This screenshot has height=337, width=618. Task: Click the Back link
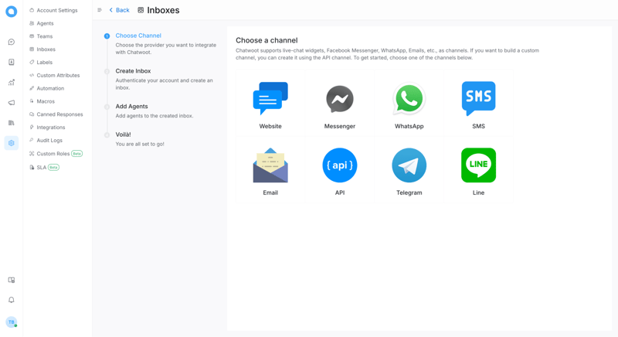click(x=119, y=10)
